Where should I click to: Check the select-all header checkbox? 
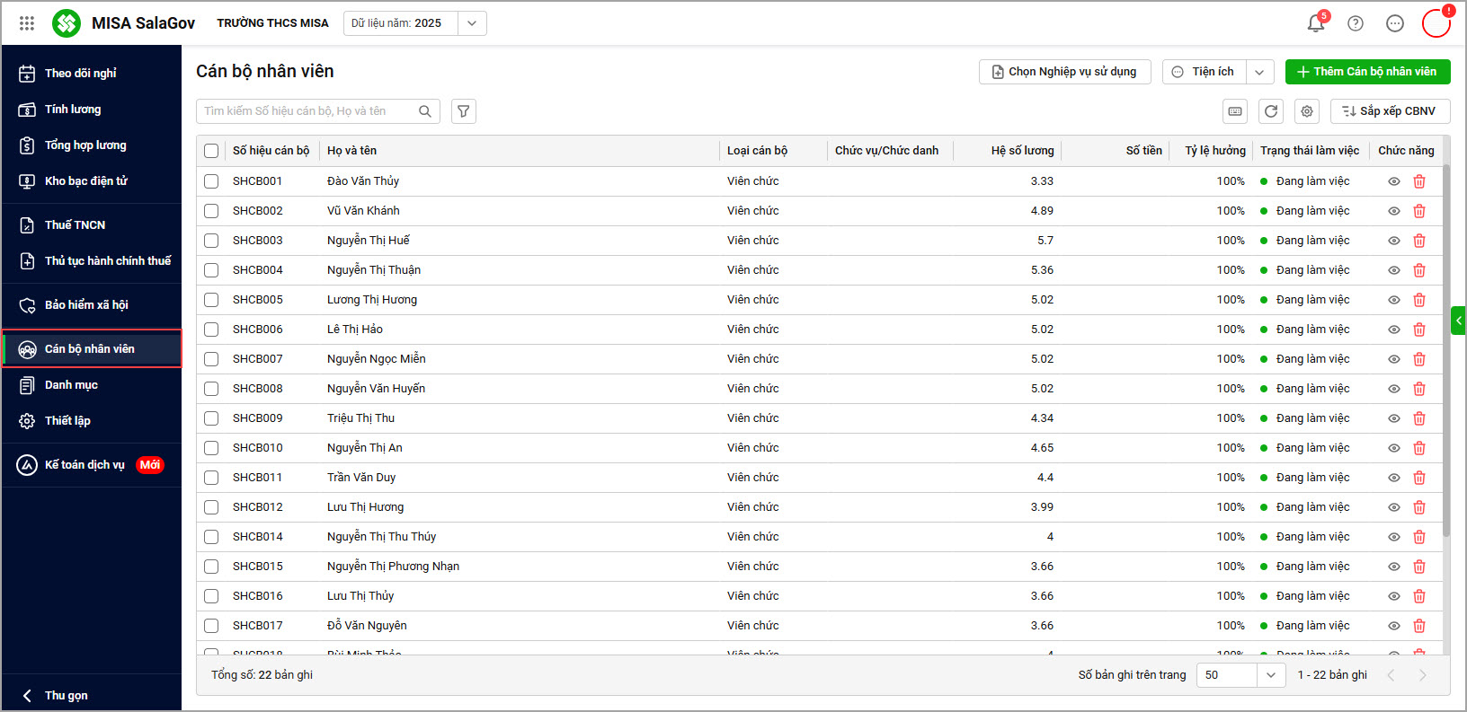(211, 151)
